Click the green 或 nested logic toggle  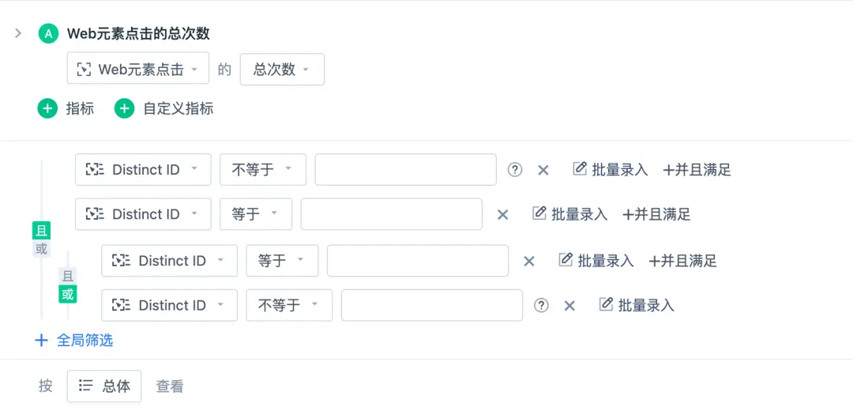[x=68, y=294]
